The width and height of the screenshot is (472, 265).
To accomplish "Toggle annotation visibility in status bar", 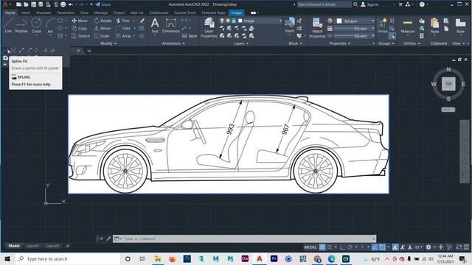I will click(395, 247).
